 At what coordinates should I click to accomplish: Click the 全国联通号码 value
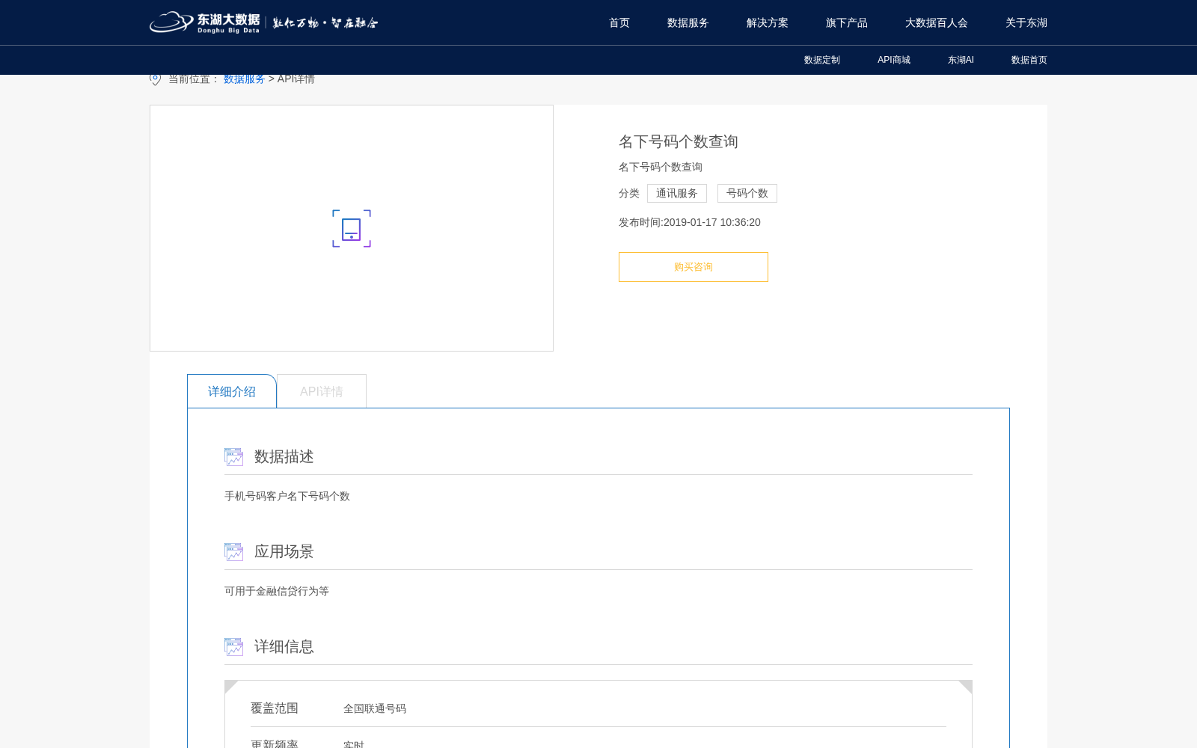[375, 708]
